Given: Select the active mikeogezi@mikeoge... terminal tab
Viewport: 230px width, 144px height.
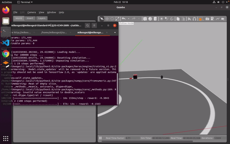Looking at the screenshot, I should (90, 33).
